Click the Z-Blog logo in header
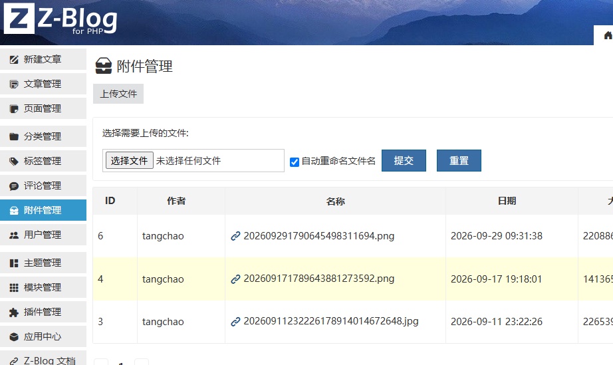This screenshot has width=613, height=365. click(x=61, y=19)
